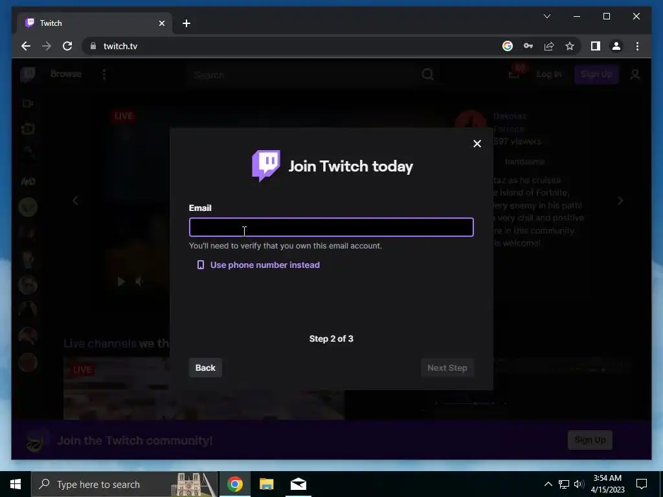Click the Google icon in address bar
This screenshot has width=663, height=497.
click(x=508, y=46)
